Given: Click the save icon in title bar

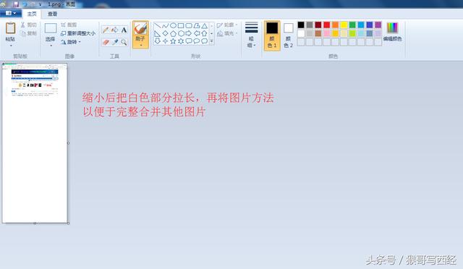Looking at the screenshot, I should click(x=15, y=4).
